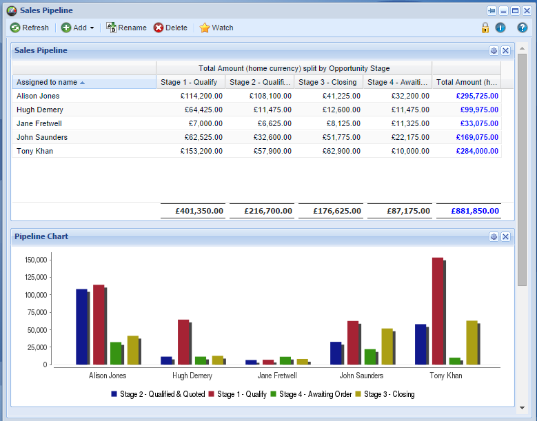Click the yellow Stage 3 - Closing legend swatch

358,394
